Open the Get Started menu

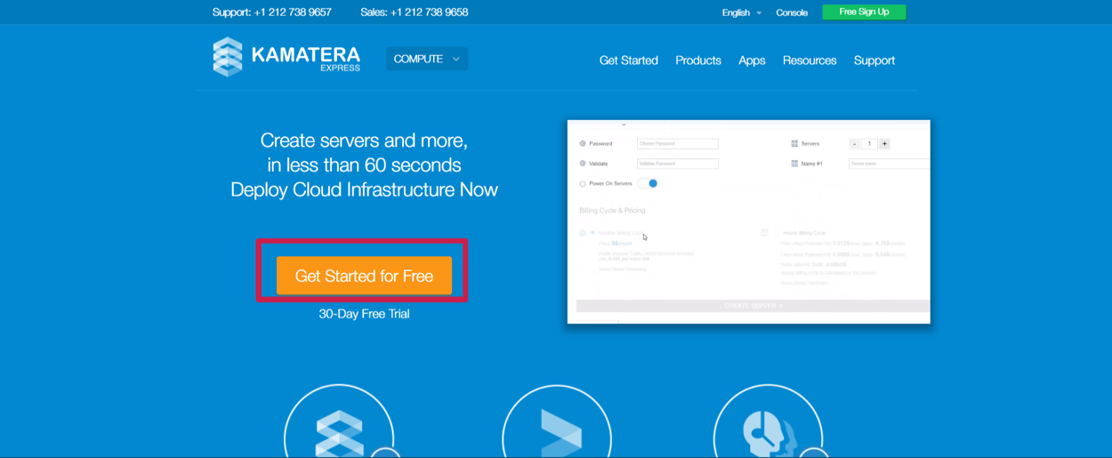tap(629, 60)
